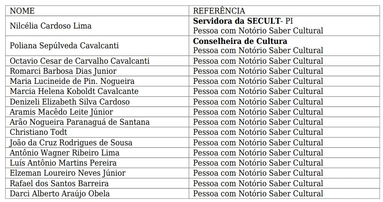Click the NOME column header
Image resolution: width=383 pixels, height=202 pixels.
click(x=22, y=11)
